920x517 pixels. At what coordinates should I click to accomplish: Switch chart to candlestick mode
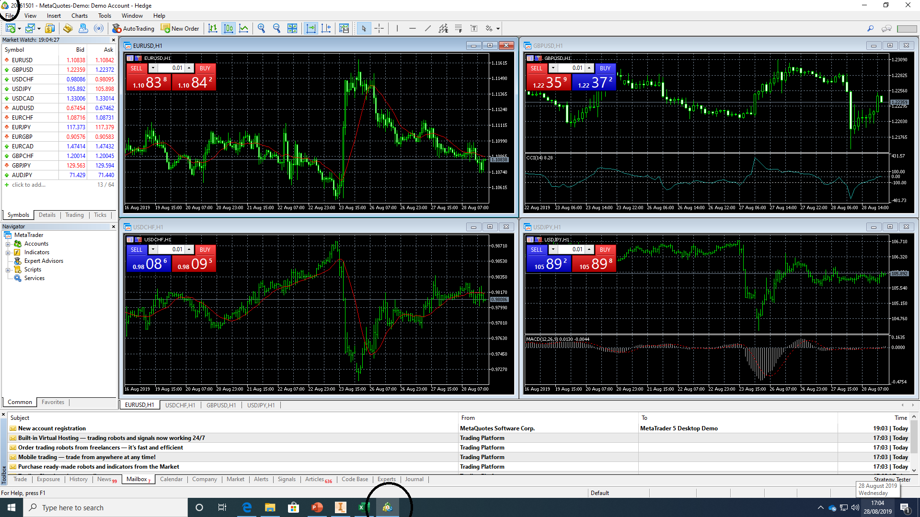(229, 29)
